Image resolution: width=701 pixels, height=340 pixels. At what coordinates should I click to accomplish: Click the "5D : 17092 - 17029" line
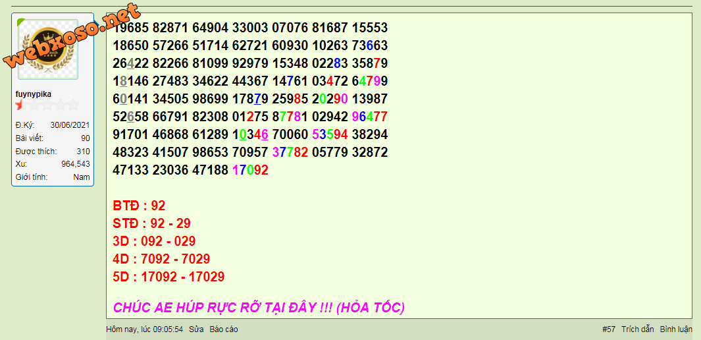coord(169,277)
